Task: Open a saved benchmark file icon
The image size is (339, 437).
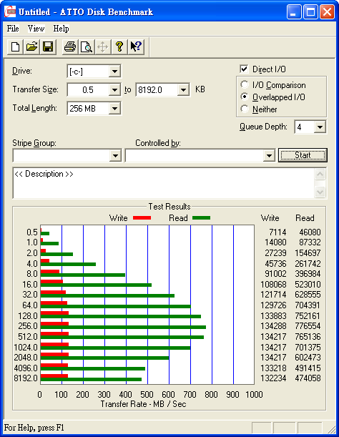Action: click(x=31, y=46)
